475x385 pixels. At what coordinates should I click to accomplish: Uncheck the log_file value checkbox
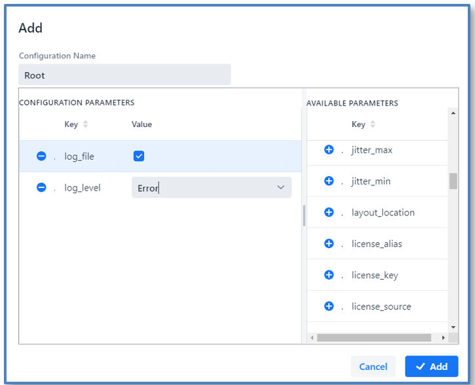coord(139,156)
